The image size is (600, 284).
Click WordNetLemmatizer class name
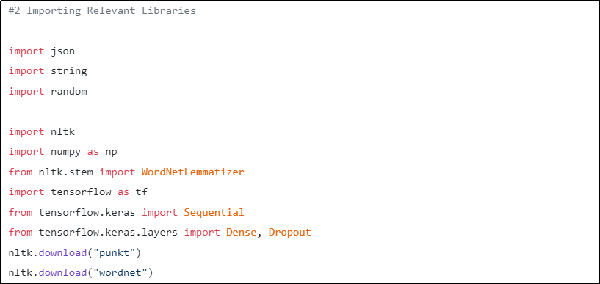point(193,172)
